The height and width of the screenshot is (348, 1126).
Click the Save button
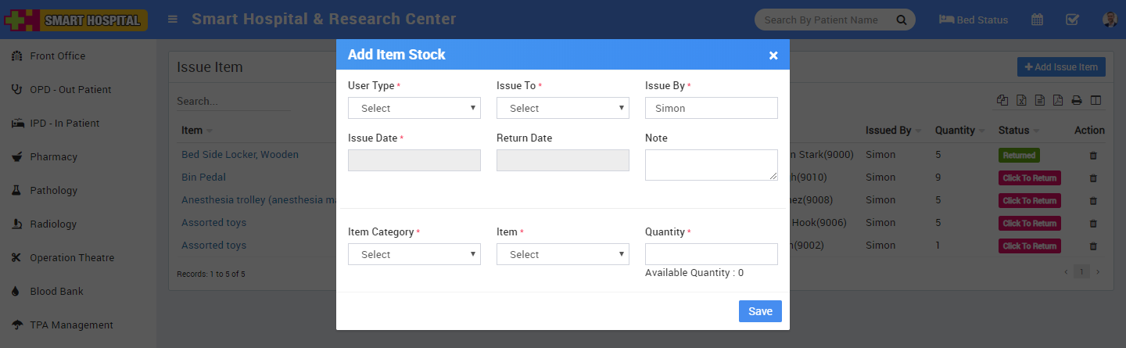click(760, 311)
